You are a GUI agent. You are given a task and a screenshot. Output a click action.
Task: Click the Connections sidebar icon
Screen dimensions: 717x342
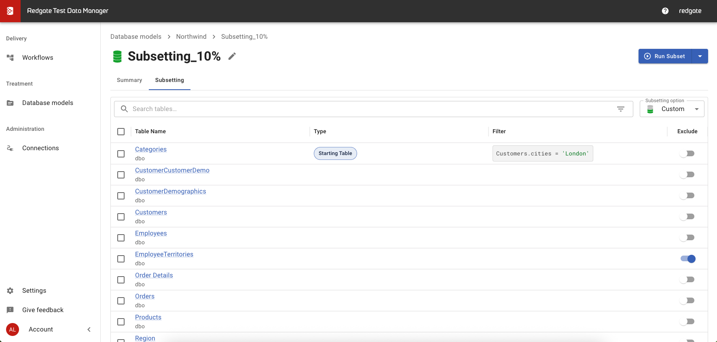[11, 148]
